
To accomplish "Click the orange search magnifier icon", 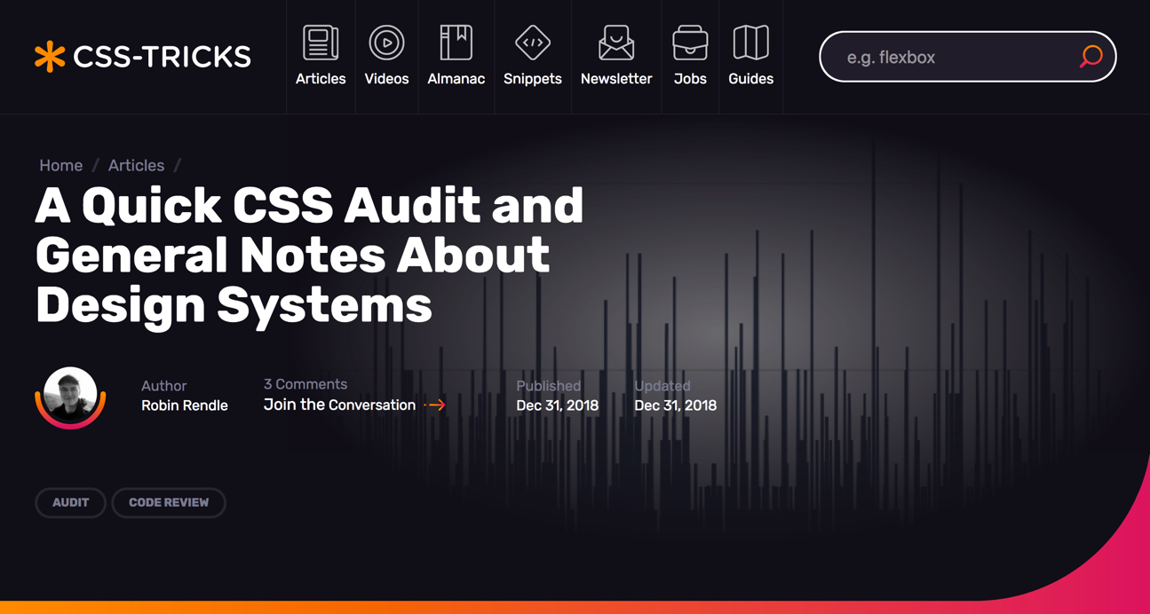I will point(1091,57).
